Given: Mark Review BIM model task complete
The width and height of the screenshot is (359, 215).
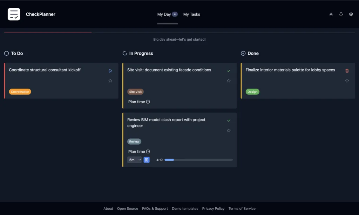Looking at the screenshot, I should click(229, 120).
